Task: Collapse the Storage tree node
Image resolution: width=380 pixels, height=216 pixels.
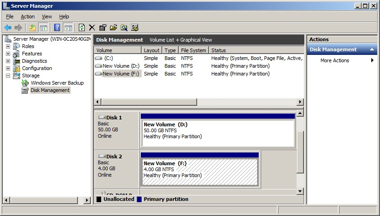Action: click(8, 76)
